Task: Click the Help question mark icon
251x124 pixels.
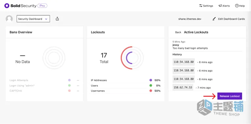Action: pyautogui.click(x=237, y=6)
